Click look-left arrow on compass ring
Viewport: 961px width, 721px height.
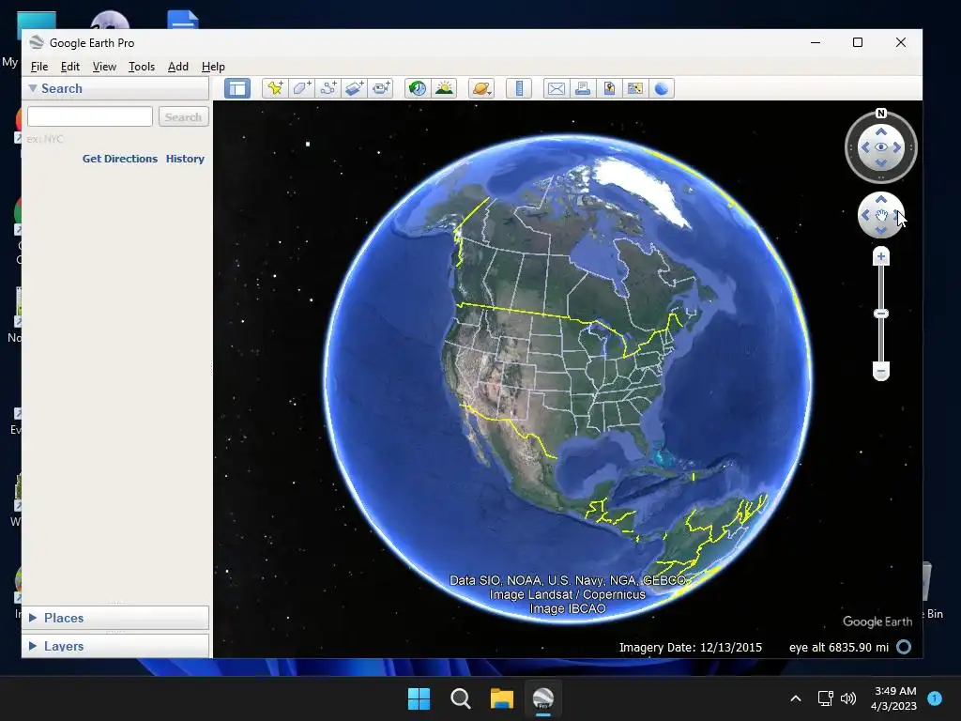pyautogui.click(x=865, y=147)
